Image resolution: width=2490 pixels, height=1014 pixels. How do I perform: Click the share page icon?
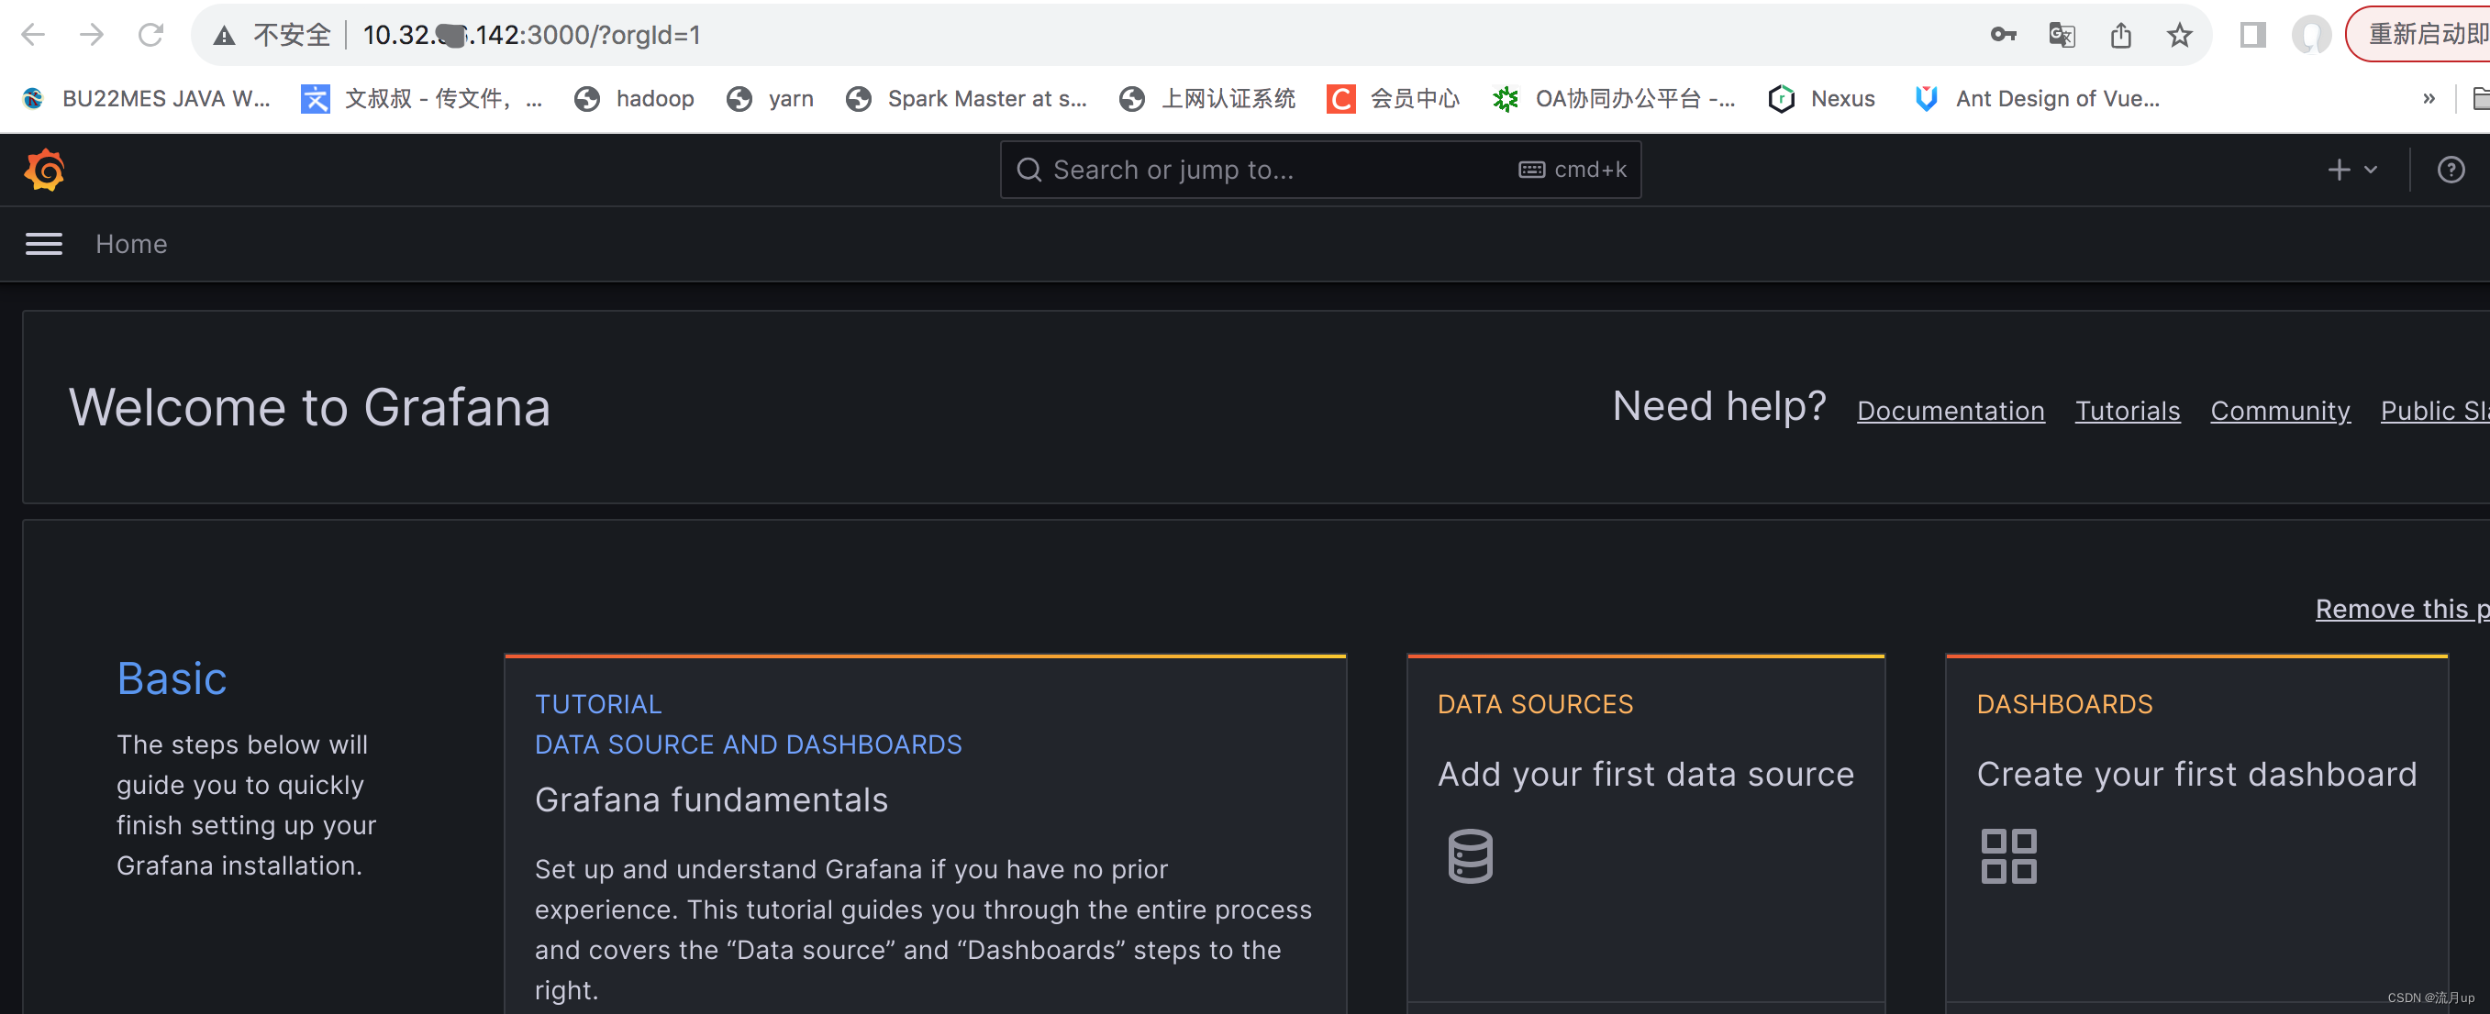[2119, 36]
